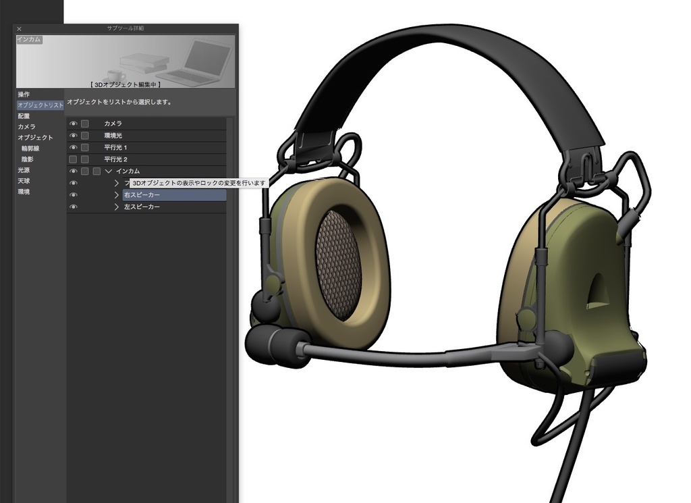691x503 pixels.
Task: Expand the 左スピーカー node chevron
Action: tap(116, 207)
